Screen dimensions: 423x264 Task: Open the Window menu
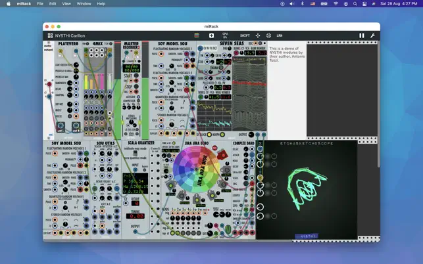point(84,4)
